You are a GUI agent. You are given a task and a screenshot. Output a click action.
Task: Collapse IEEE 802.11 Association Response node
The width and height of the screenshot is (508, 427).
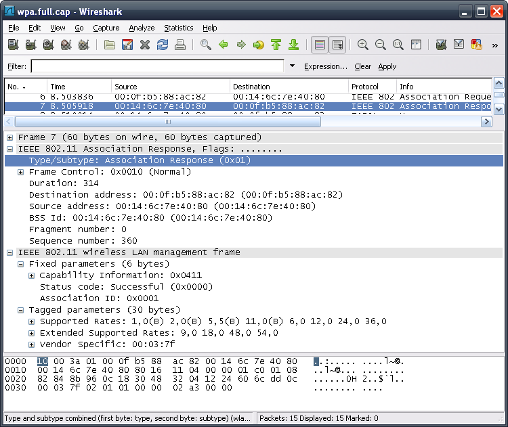(10, 149)
